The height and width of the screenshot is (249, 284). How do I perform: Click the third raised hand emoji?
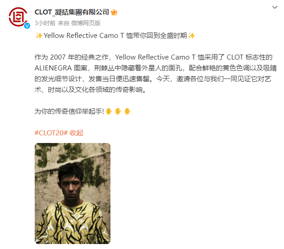[x=127, y=111]
